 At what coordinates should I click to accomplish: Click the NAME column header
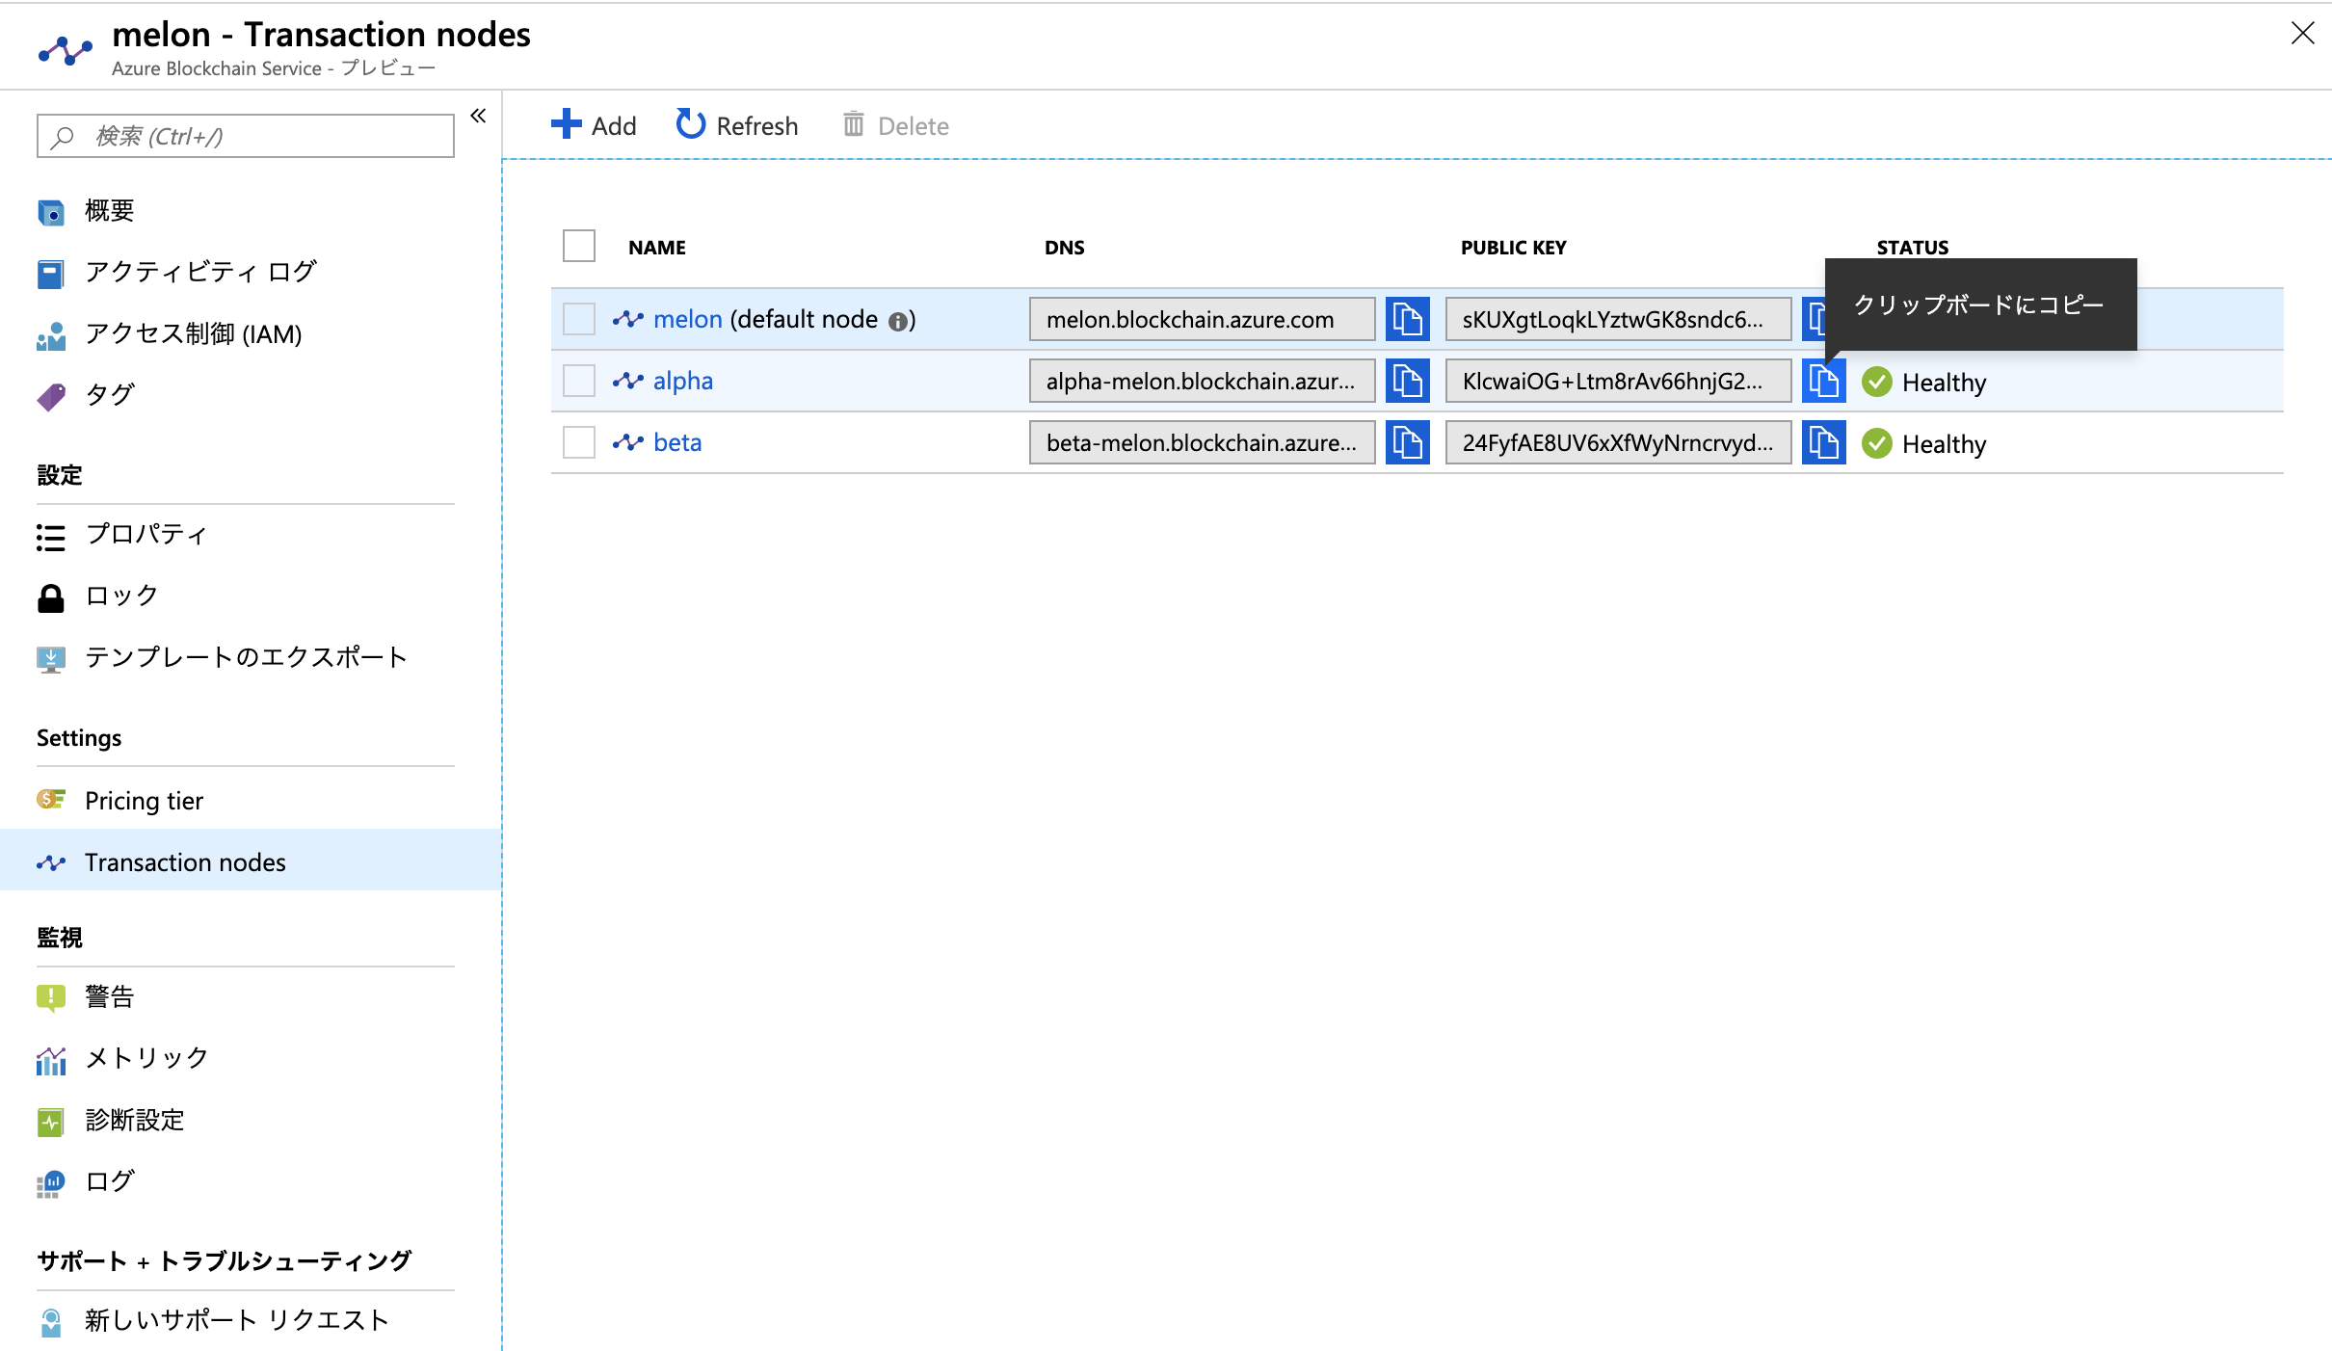[x=657, y=248]
